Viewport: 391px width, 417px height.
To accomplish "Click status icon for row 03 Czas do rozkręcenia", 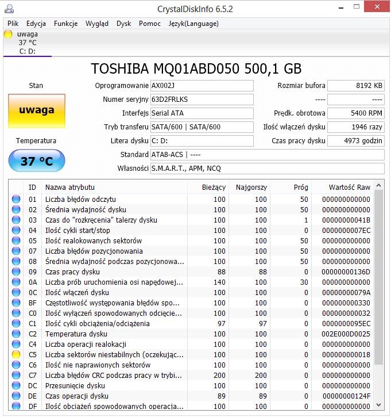I will point(16,220).
